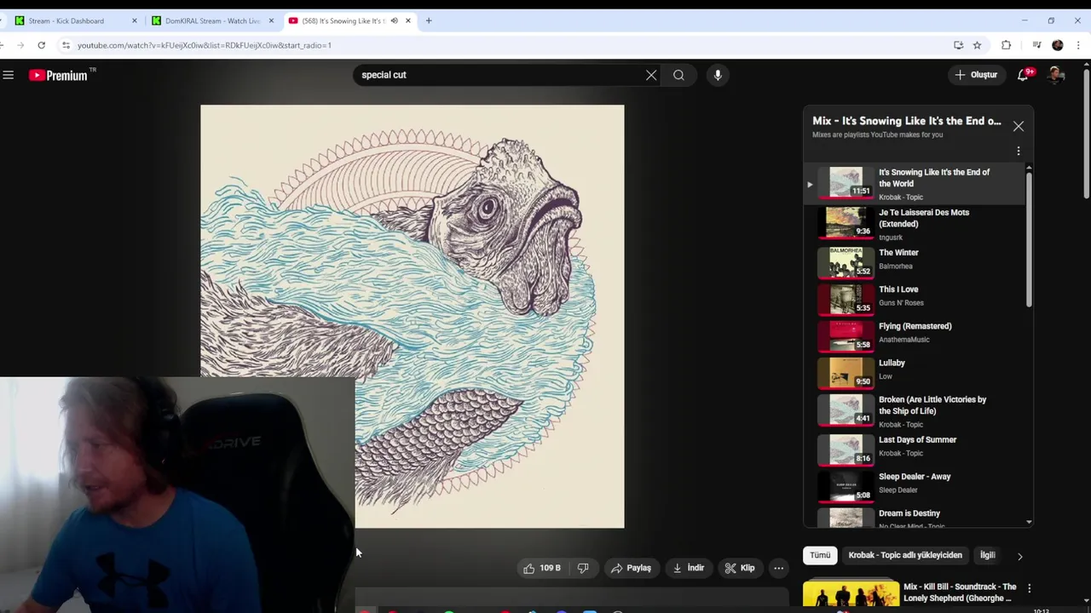Open the account avatar menu

[1056, 75]
